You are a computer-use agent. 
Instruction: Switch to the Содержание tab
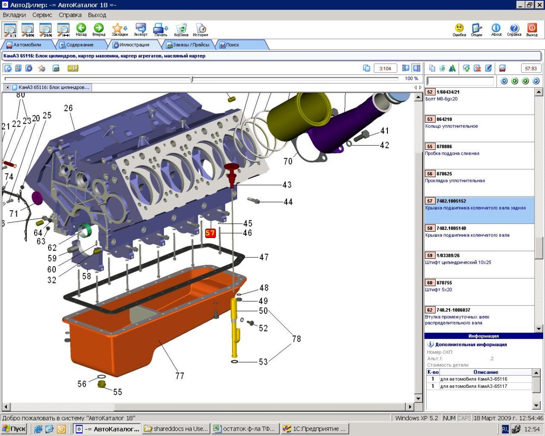[79, 45]
